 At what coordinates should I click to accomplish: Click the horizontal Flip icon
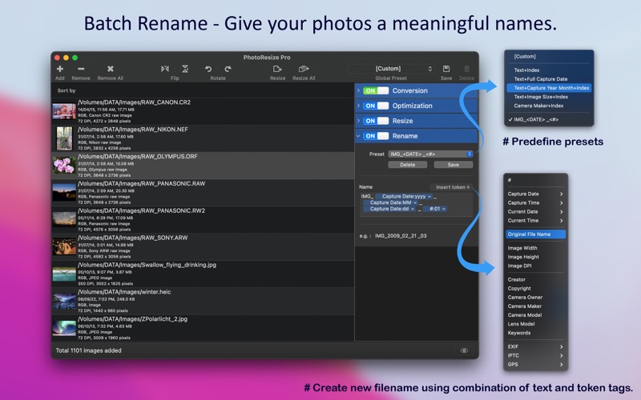pos(165,69)
